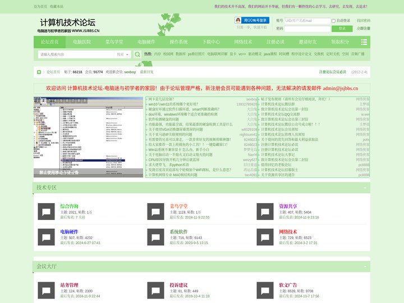Open the 电脑硬件 nav tab
Screen dimensions: 404x303
(146, 42)
